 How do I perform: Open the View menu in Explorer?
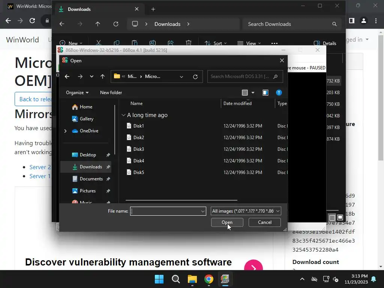coord(249,43)
